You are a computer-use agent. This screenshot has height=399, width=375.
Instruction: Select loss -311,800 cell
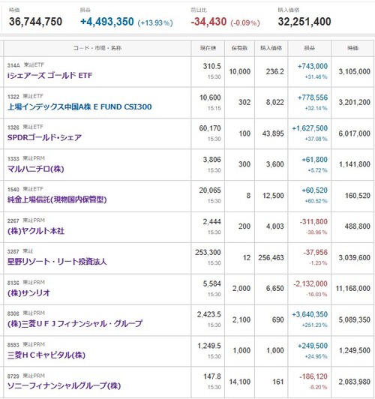pyautogui.click(x=313, y=222)
